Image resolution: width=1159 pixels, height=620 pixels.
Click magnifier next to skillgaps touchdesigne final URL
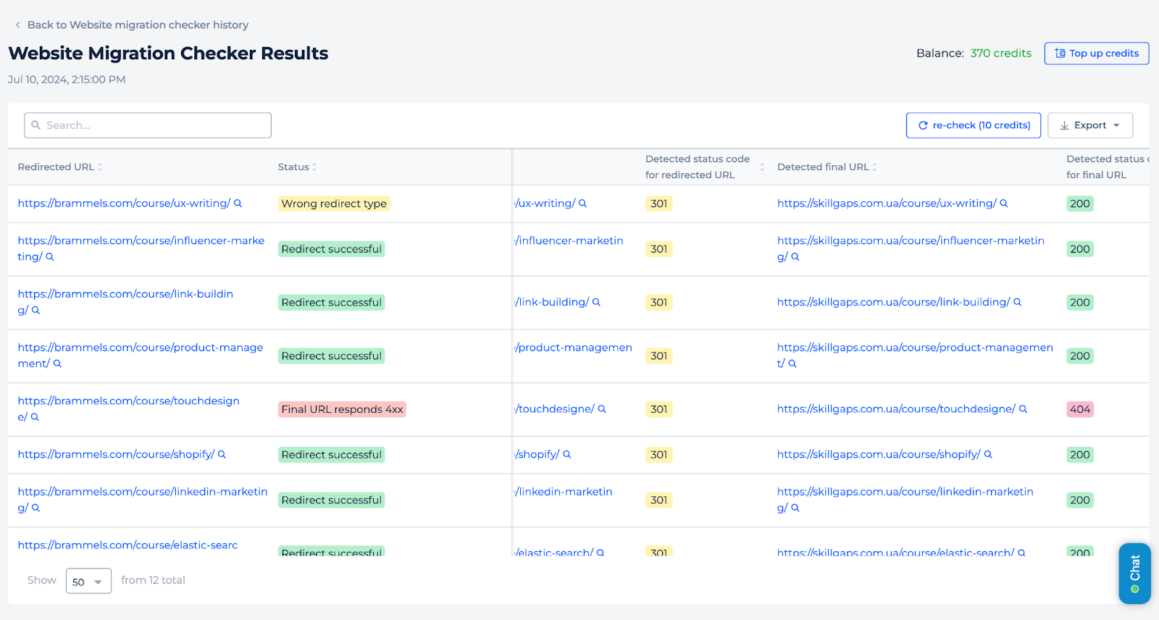(x=1024, y=409)
